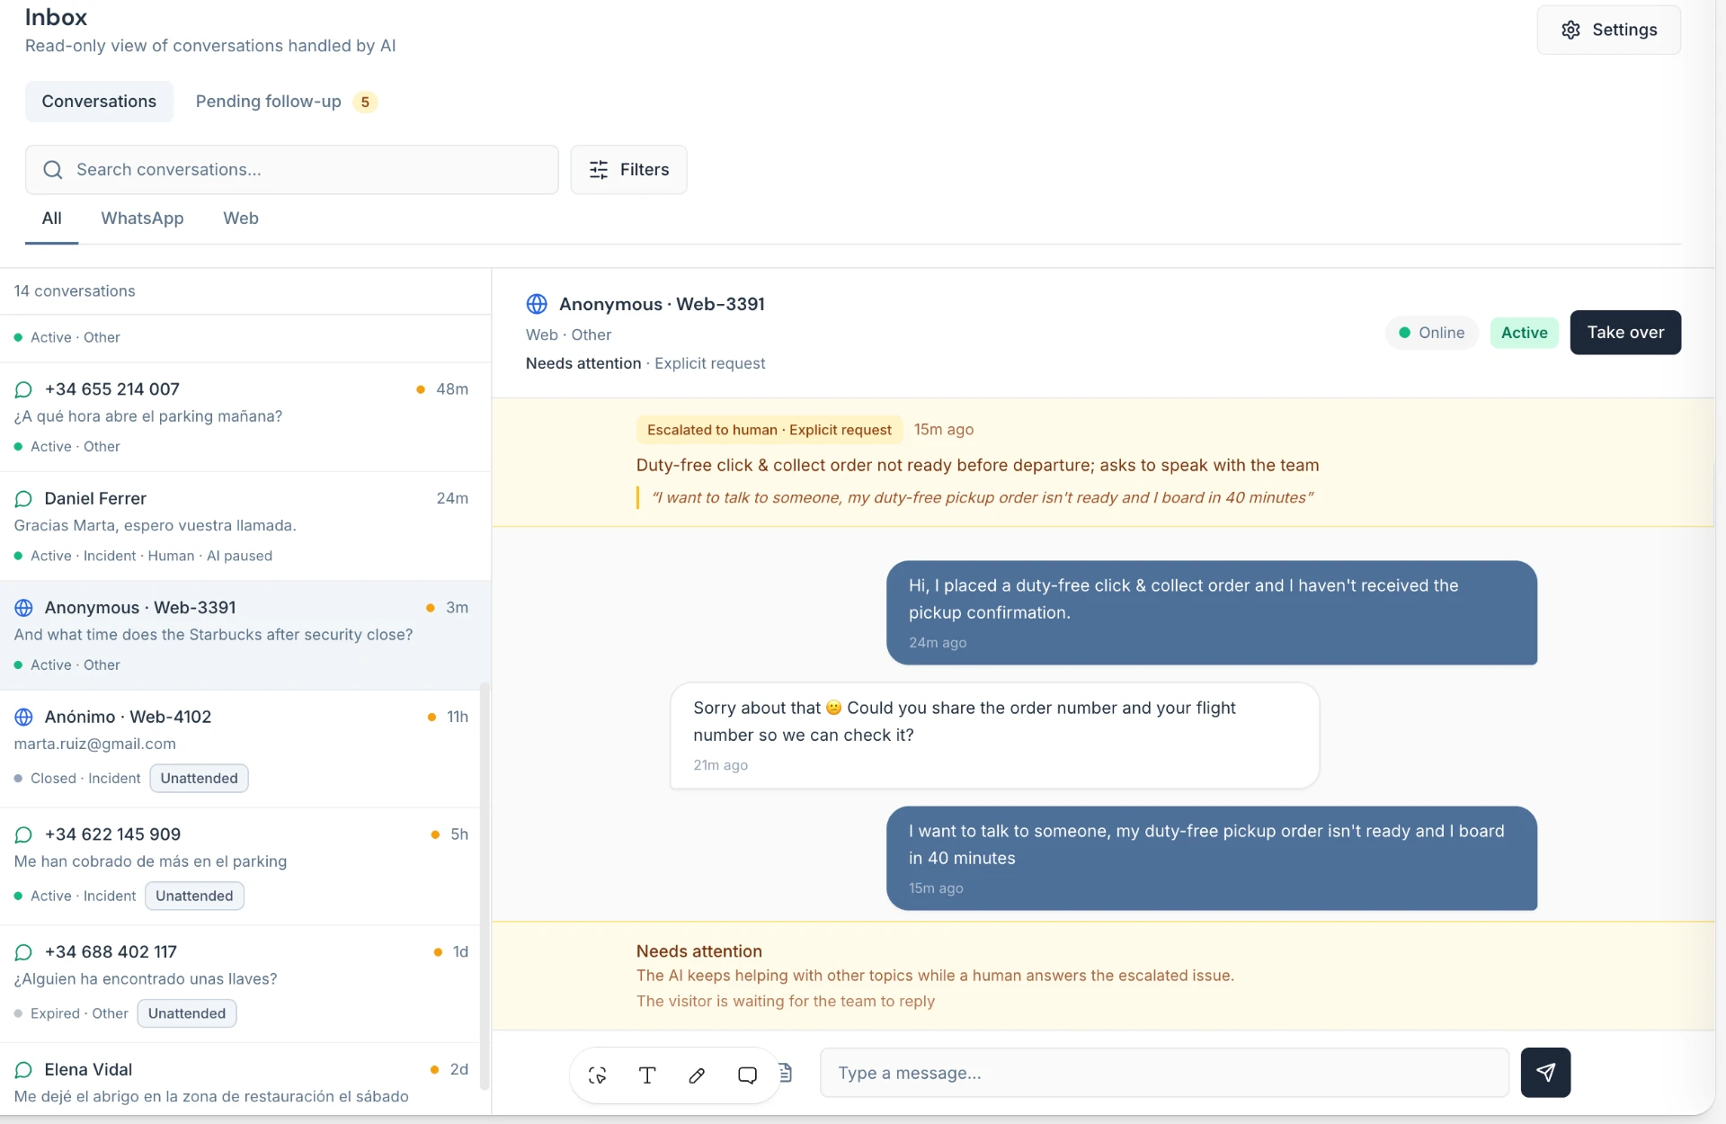Screen dimensions: 1726x1124
Task: Open the +34 655 214 007 conversation
Action: [x=245, y=417]
